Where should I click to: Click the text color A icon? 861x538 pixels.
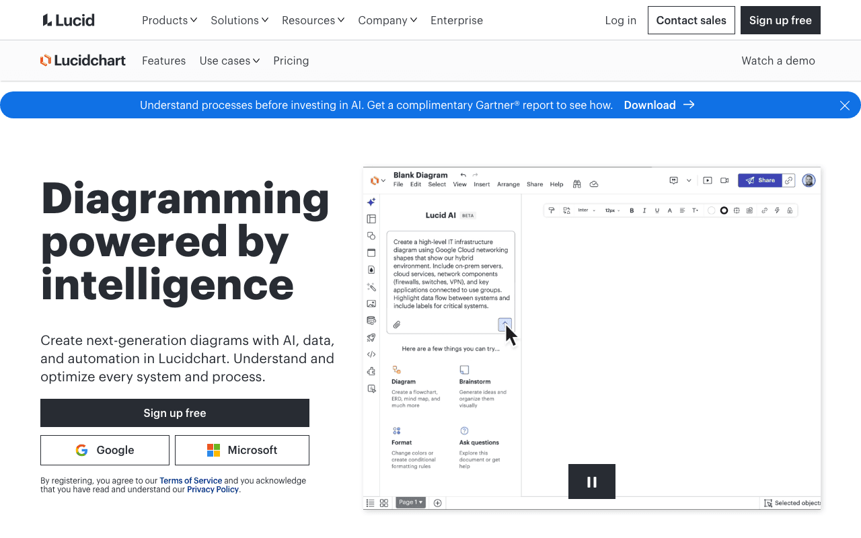(670, 210)
